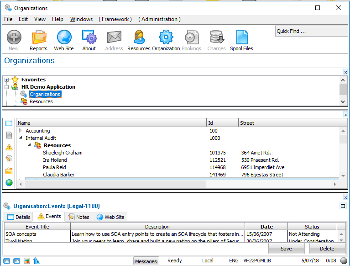Select Resources in the navigation tree
The image size is (350, 266).
point(41,101)
